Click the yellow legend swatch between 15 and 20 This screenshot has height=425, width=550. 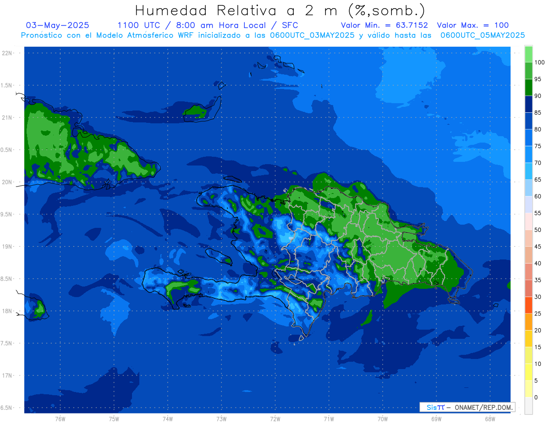[x=528, y=338]
